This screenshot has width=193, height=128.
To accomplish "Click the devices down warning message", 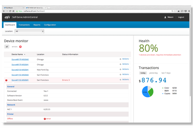I will coord(160,55).
